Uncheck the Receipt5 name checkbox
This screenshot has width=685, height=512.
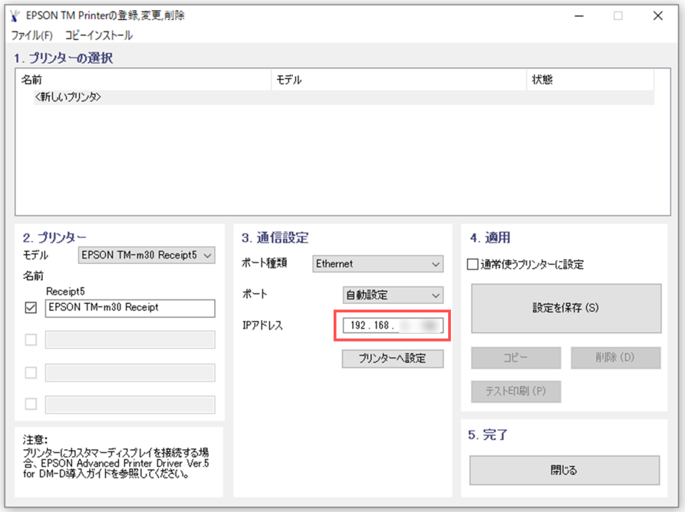tap(31, 307)
